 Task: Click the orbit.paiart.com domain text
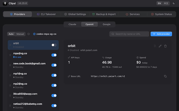89,50
